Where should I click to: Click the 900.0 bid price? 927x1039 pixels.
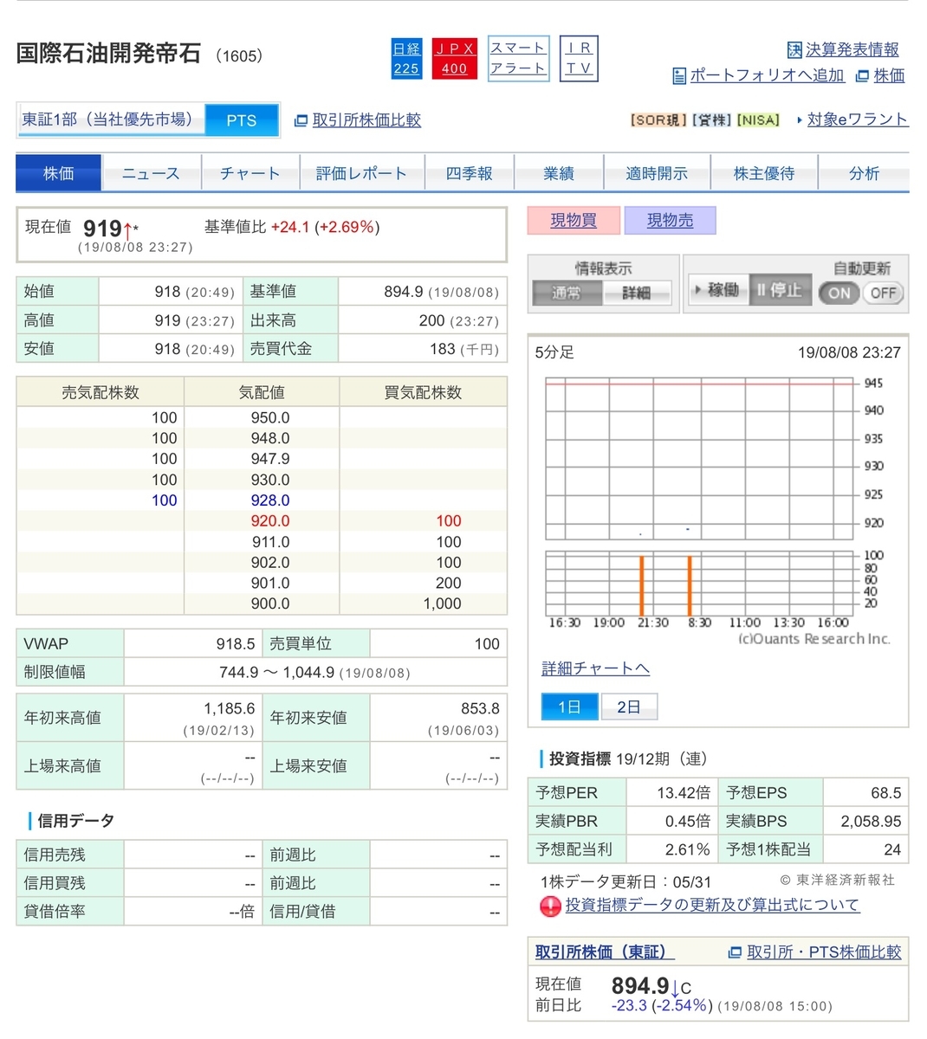(270, 603)
